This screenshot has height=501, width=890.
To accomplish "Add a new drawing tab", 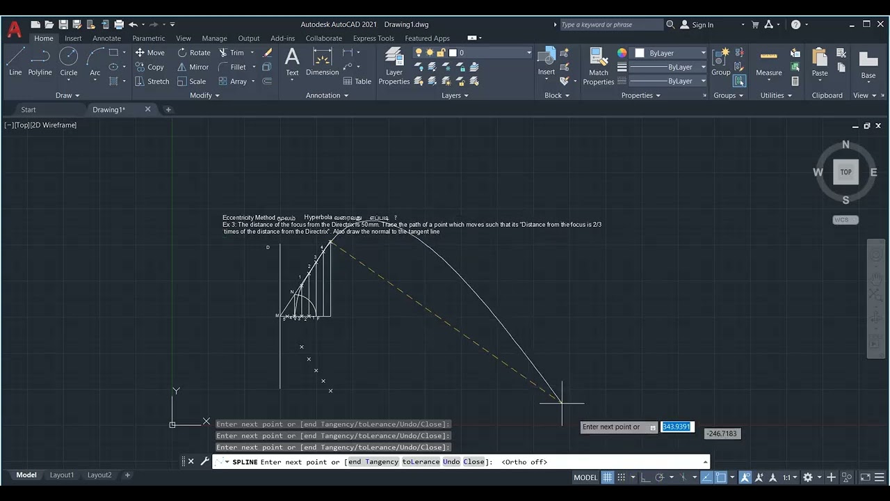I will click(168, 109).
